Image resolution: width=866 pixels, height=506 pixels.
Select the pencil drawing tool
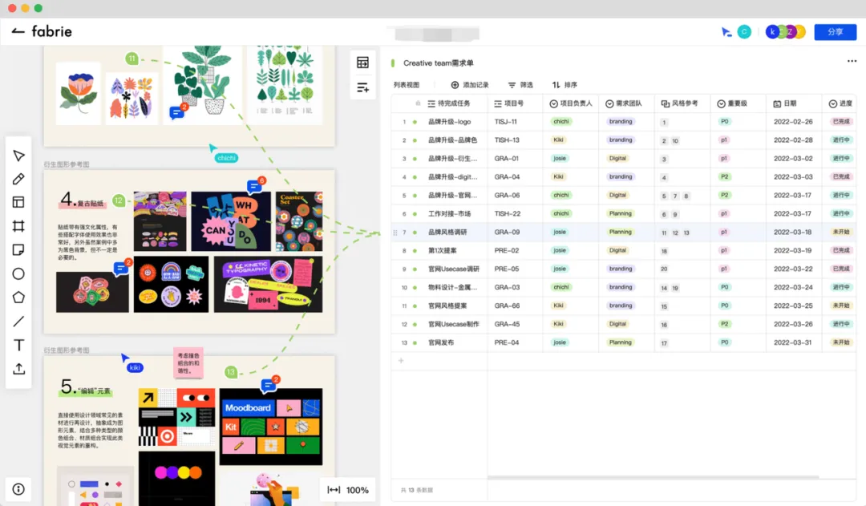point(18,179)
